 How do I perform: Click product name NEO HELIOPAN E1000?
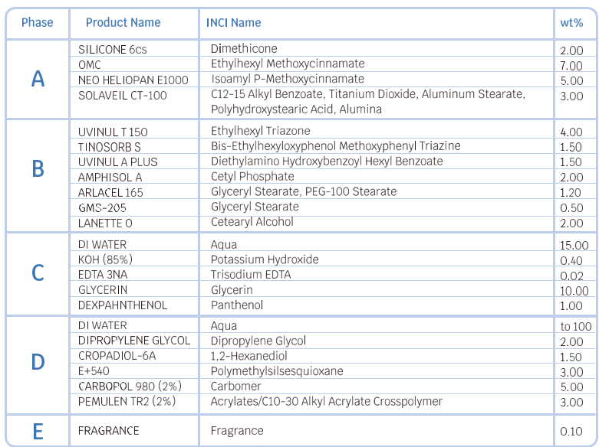[133, 80]
